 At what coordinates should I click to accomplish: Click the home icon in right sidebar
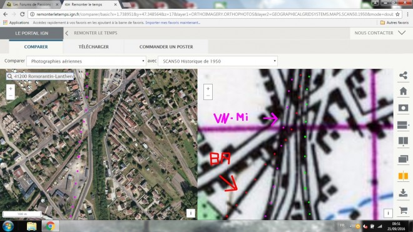(403, 91)
